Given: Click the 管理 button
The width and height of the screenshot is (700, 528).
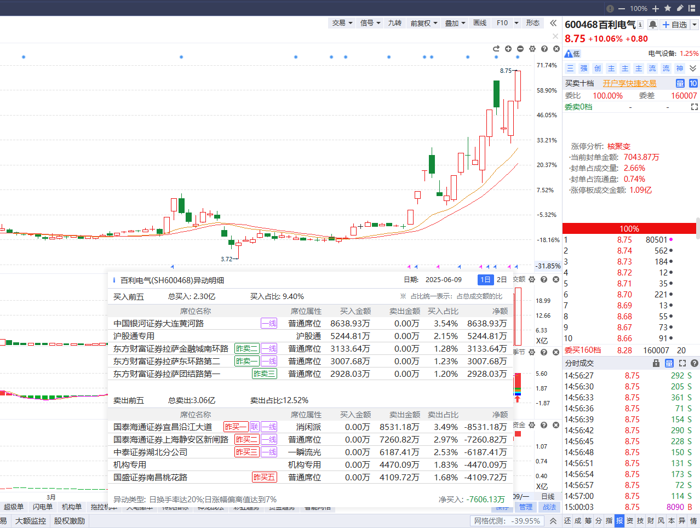Looking at the screenshot, I should coord(526,507).
